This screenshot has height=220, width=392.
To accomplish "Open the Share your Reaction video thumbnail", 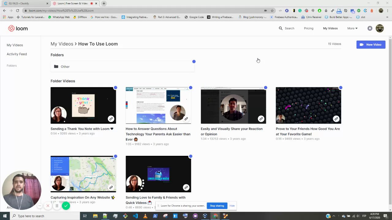I will click(233, 105).
